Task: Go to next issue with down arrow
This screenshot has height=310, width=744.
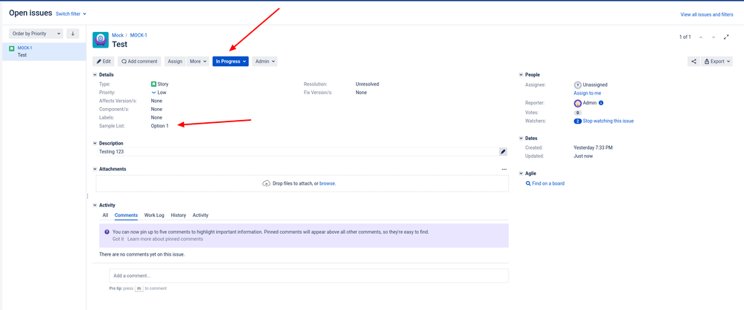Action: tap(713, 37)
